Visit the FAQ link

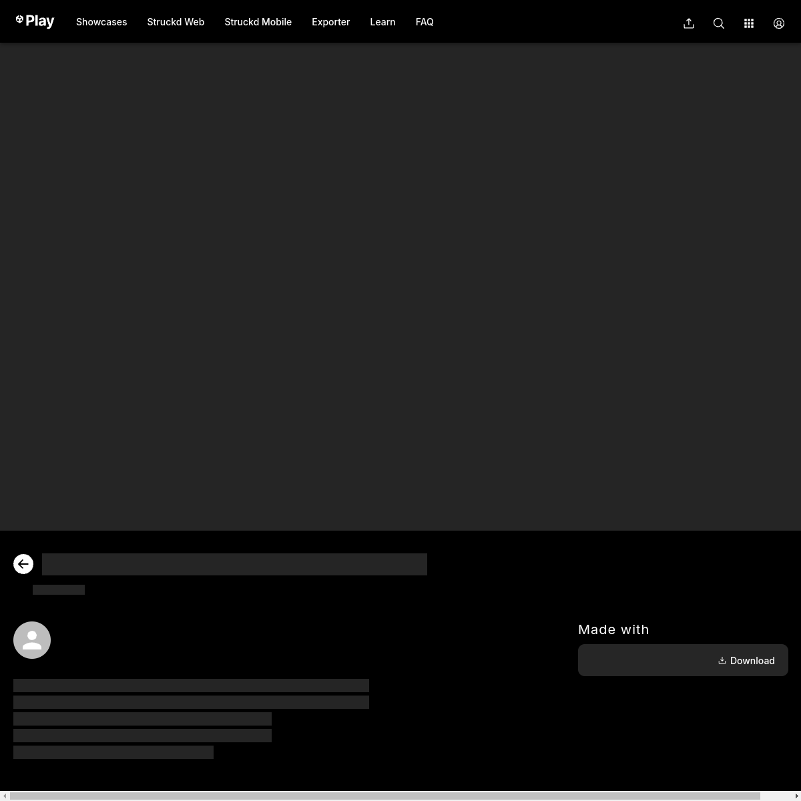point(425,22)
